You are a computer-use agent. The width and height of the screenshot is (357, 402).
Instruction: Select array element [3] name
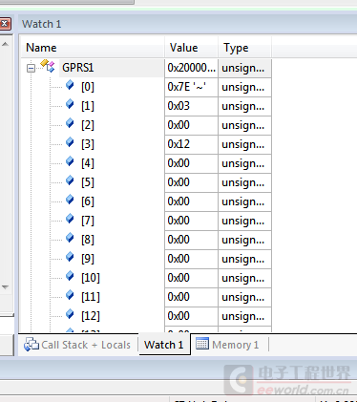(x=88, y=144)
